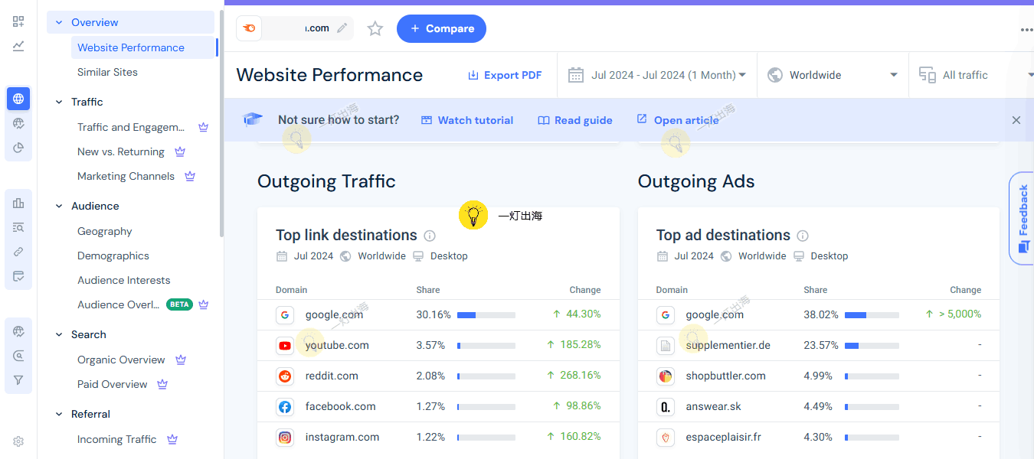Dismiss the getting-started banner with the X

pos(1016,120)
